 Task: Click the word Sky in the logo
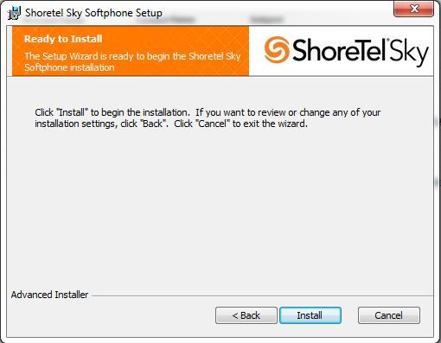[x=409, y=53]
